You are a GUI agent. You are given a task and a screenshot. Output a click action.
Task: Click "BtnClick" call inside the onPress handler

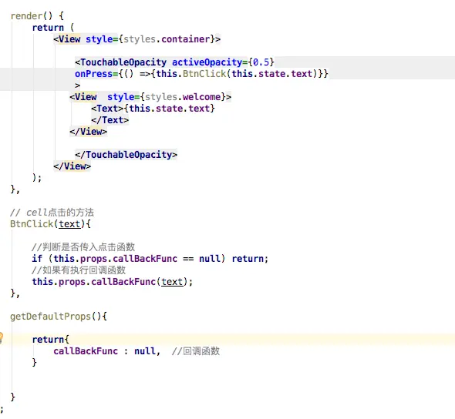pos(204,74)
